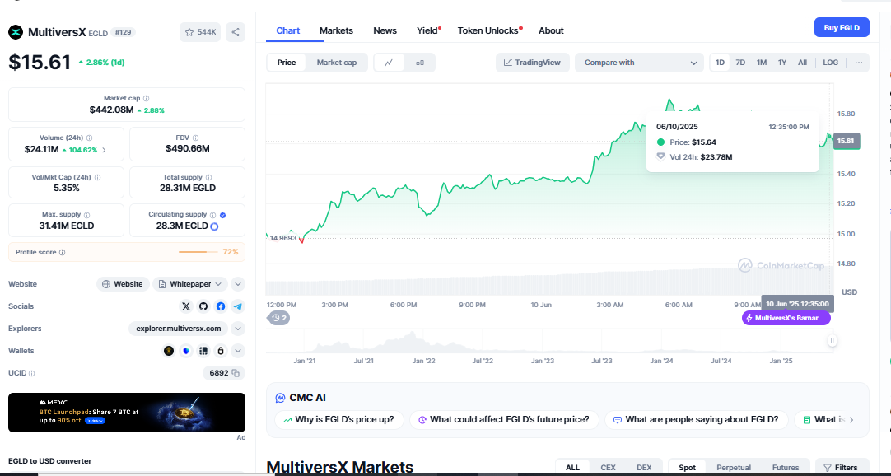Set chart range to 1D
Viewport: 891px width, 476px height.
click(x=720, y=63)
